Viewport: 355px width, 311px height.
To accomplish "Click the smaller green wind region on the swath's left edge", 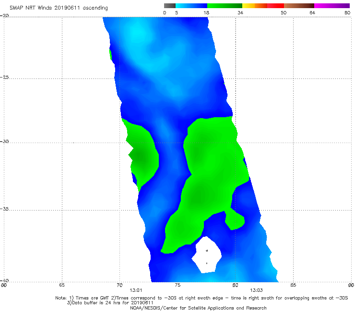I will point(142,154).
